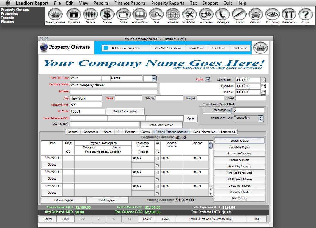Click the Zip Code field
This screenshot has width=316, height=228.
(x=87, y=112)
